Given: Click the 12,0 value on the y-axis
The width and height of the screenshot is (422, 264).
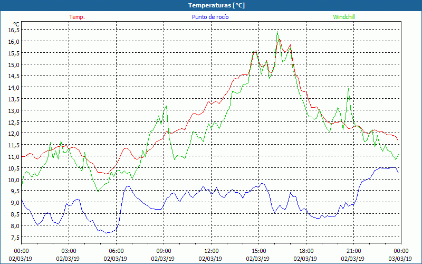Looking at the screenshot, I should pos(14,134).
